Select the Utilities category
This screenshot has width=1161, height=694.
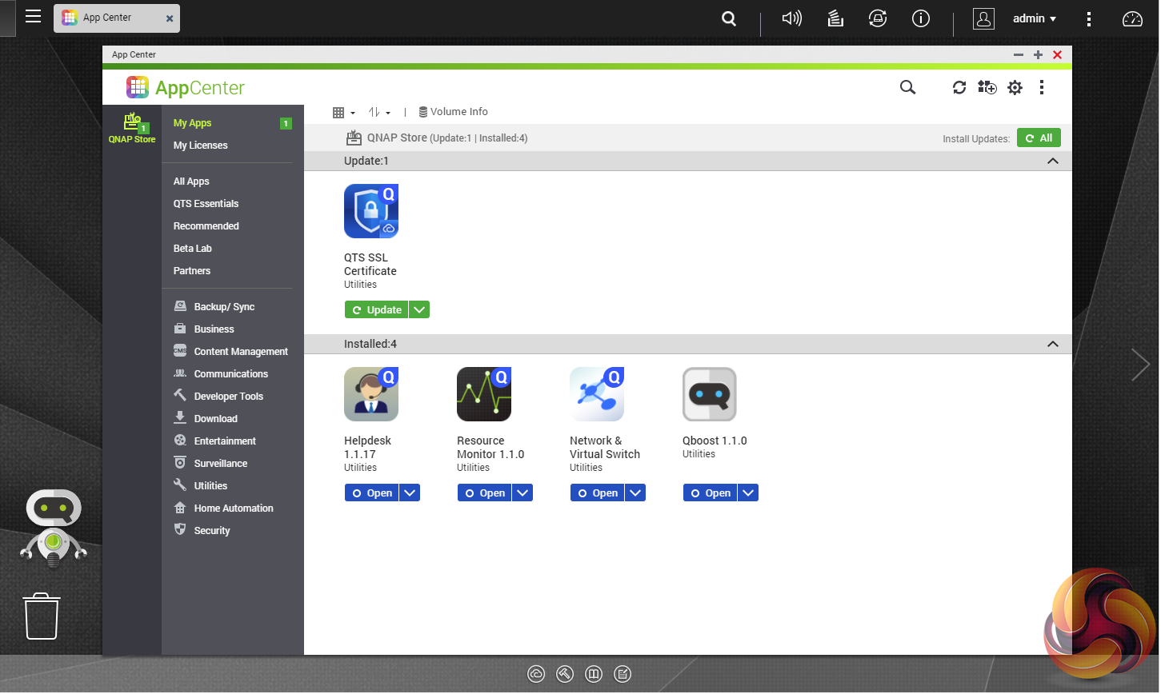pyautogui.click(x=210, y=486)
